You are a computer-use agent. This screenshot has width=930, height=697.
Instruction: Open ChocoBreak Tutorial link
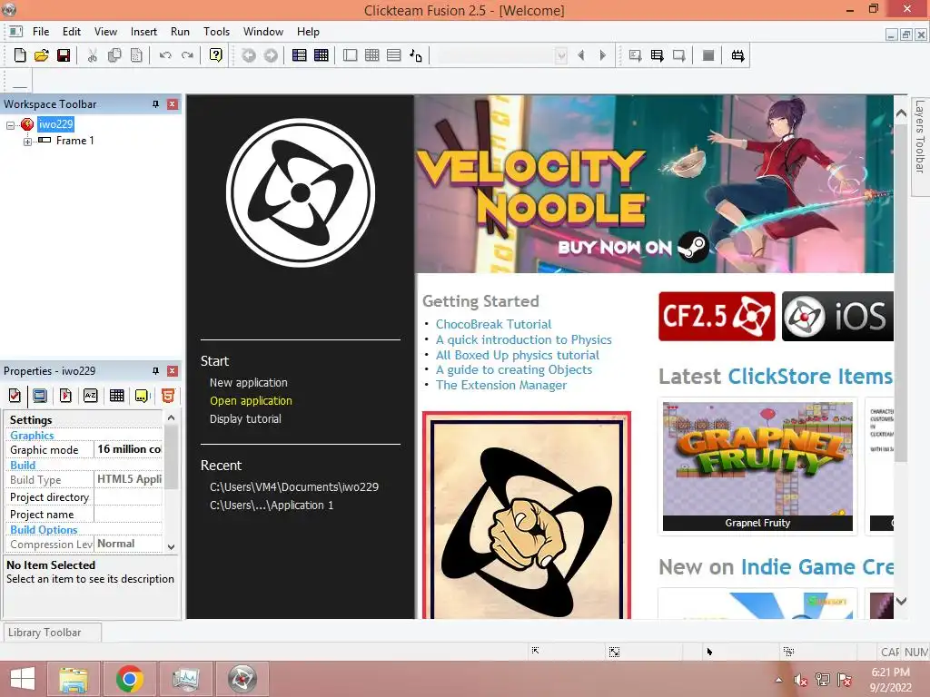point(493,324)
